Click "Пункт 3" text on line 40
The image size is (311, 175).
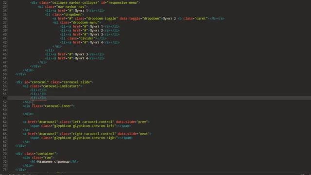click(96, 35)
